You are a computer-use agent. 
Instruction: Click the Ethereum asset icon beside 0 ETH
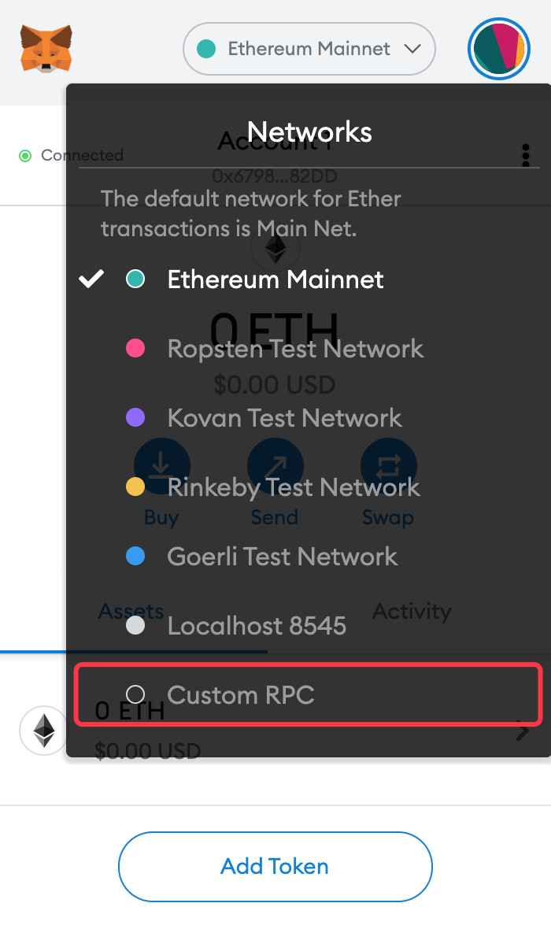[43, 731]
